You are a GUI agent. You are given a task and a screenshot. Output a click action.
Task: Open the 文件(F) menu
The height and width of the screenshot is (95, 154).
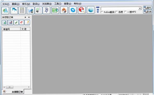6,4
